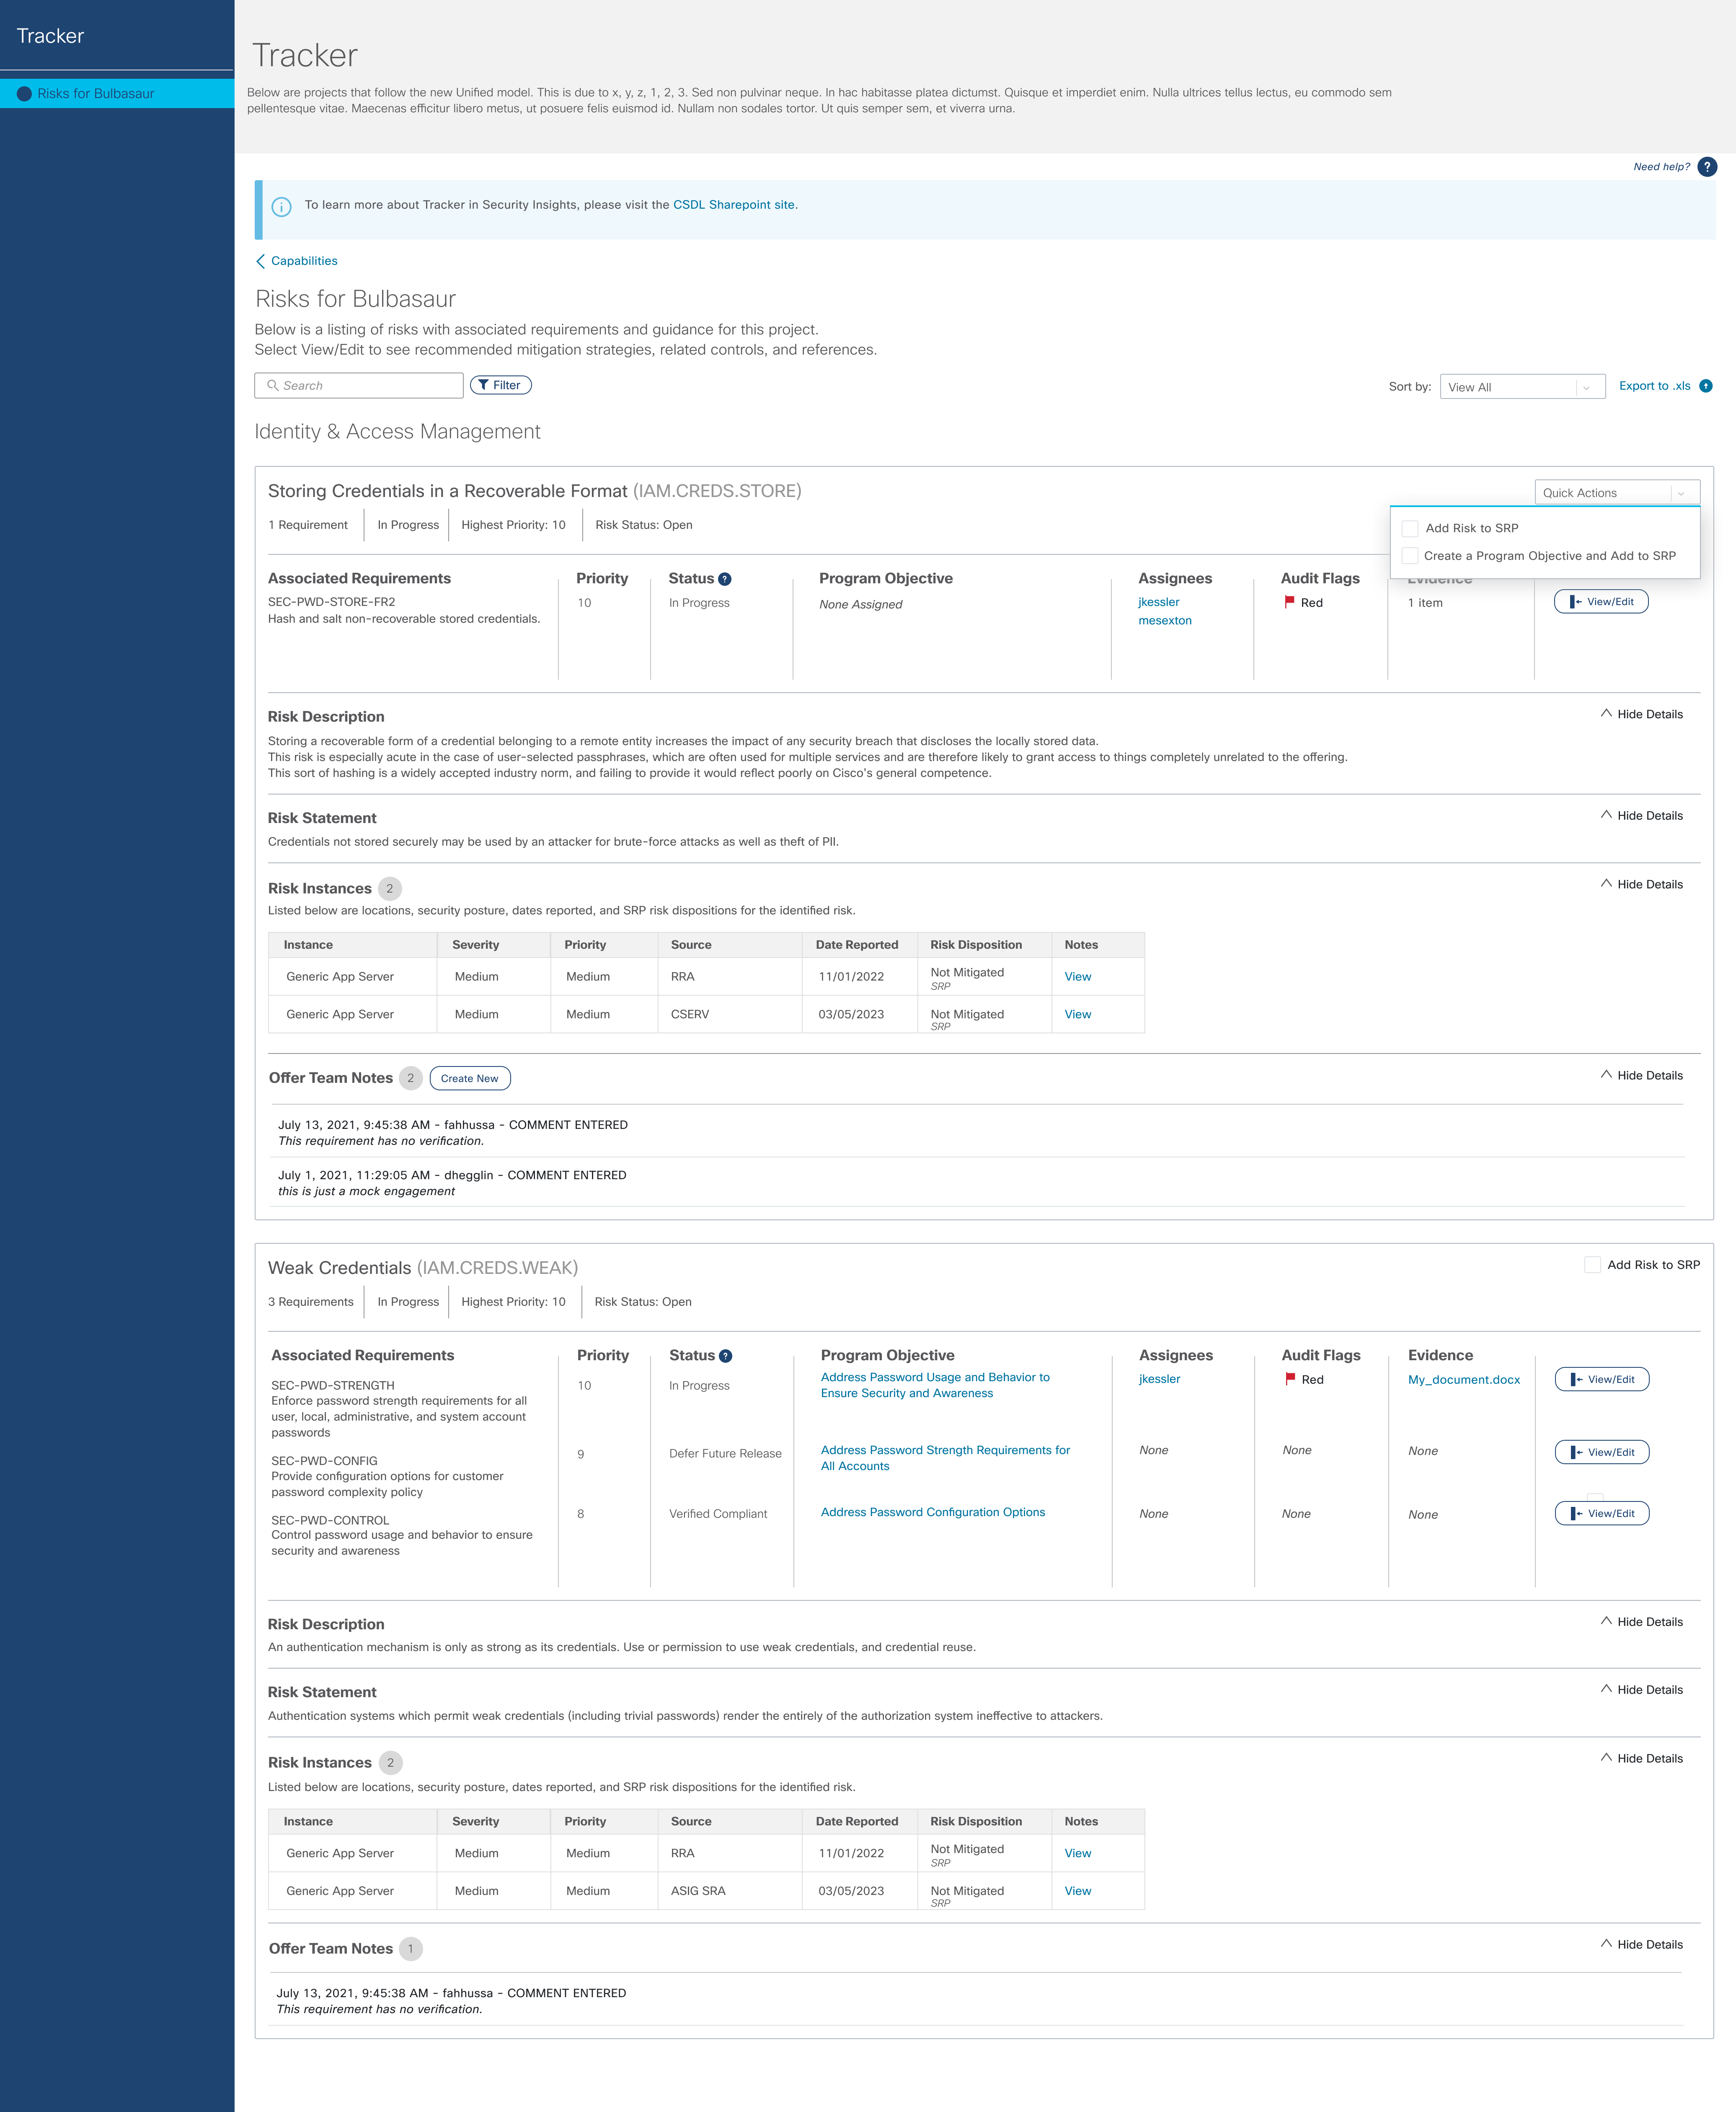Click into the Search field

(x=359, y=385)
